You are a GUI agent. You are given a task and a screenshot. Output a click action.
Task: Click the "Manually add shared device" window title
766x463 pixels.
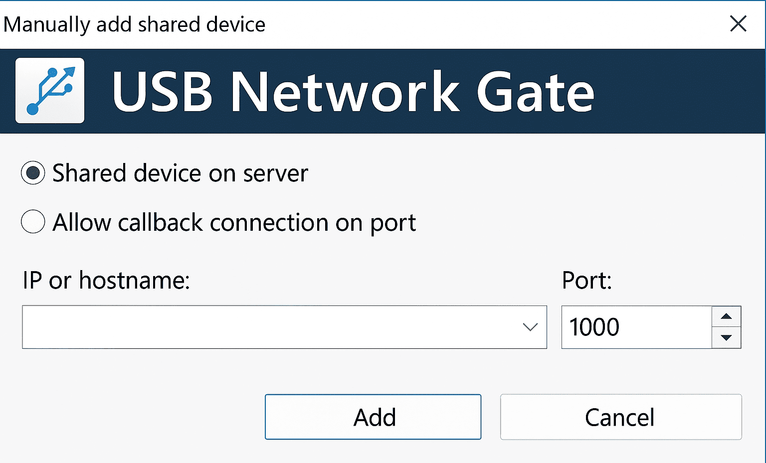tap(134, 24)
